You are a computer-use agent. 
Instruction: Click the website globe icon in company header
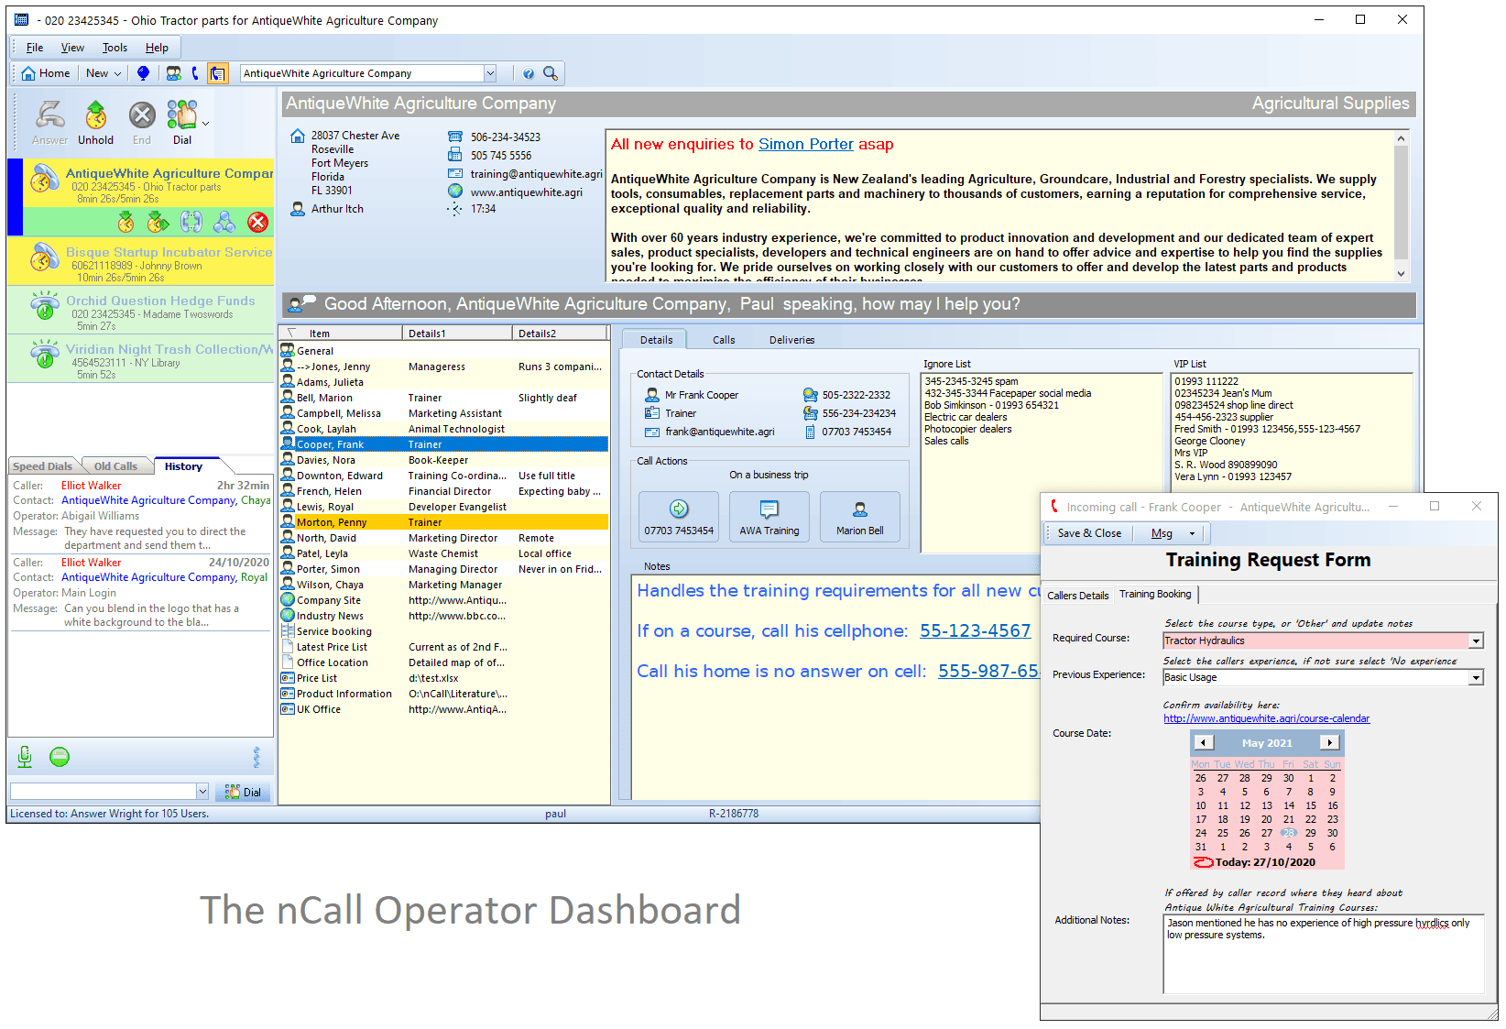455,192
